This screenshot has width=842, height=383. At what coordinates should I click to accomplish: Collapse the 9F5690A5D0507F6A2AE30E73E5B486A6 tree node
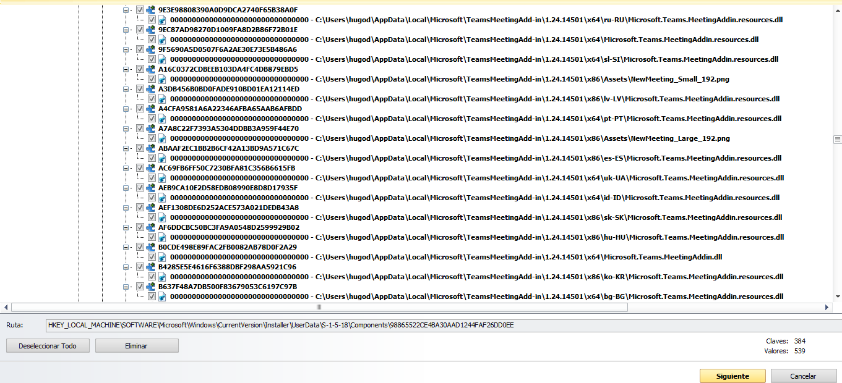point(127,49)
